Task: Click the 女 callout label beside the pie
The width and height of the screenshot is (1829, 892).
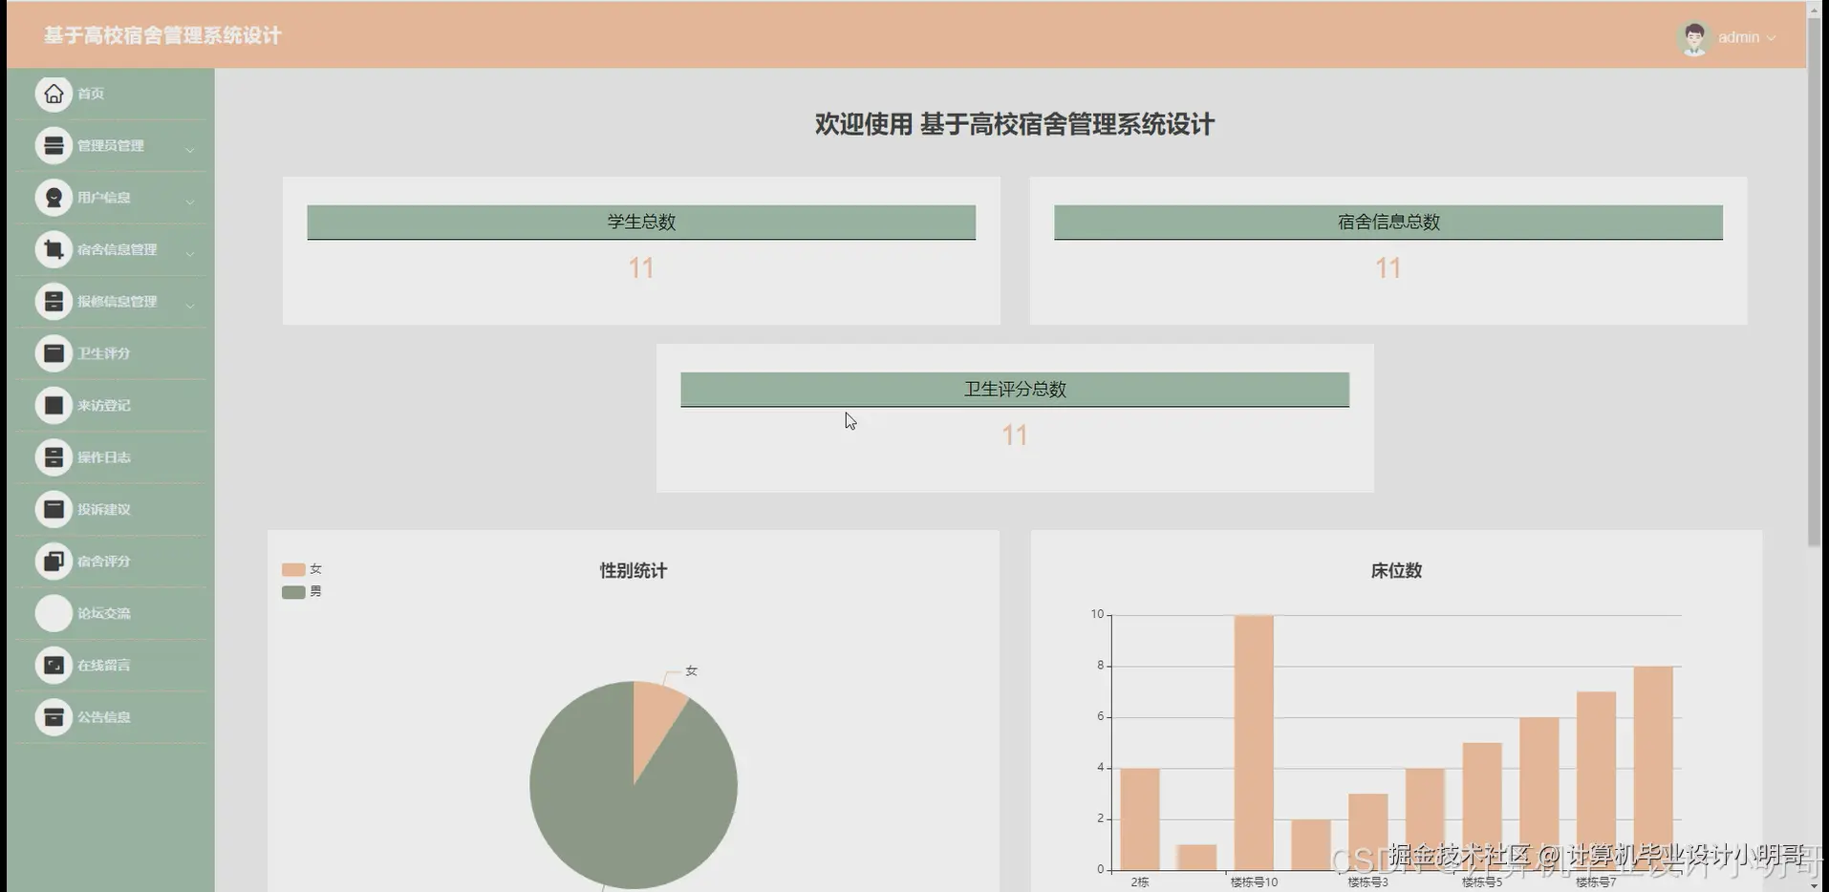Action: coord(691,671)
